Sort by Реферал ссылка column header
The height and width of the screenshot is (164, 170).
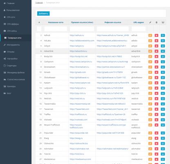(113, 22)
